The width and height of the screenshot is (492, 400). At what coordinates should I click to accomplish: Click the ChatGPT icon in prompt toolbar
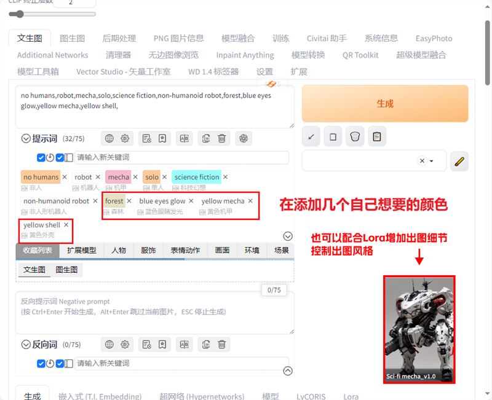click(x=244, y=138)
